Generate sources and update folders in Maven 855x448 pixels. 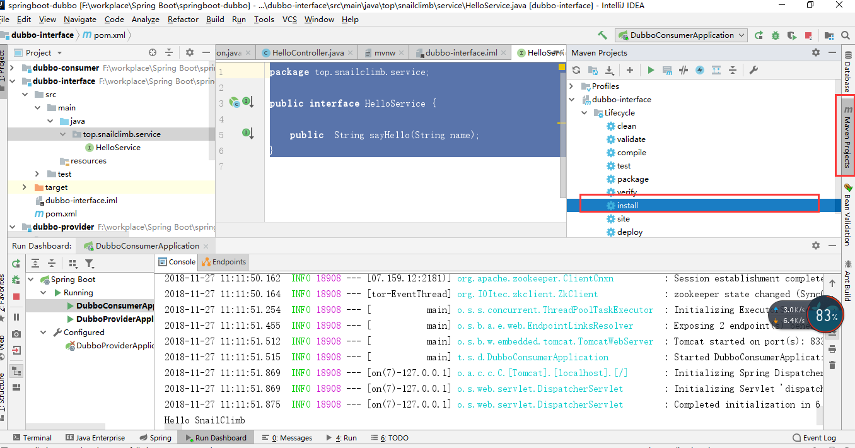[x=593, y=70]
